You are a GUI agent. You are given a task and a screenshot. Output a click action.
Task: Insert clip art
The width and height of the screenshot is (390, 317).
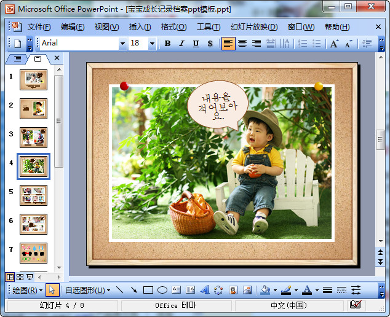click(233, 290)
